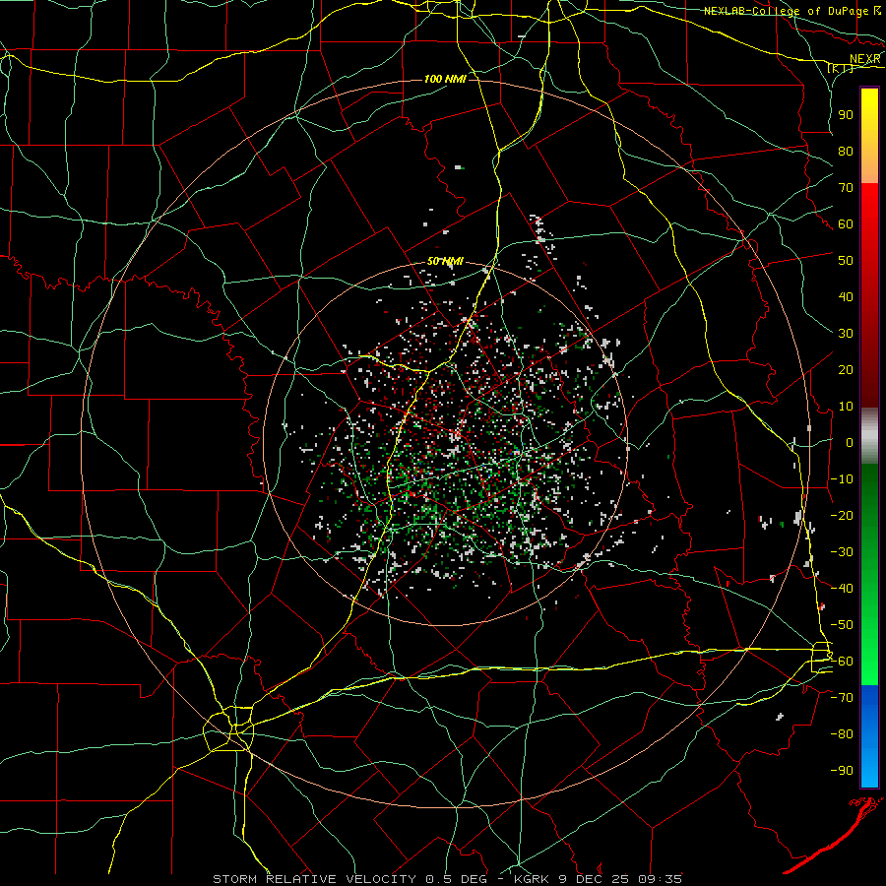Click the -60 value on velocity scale
The image size is (886, 886).
coord(842,662)
